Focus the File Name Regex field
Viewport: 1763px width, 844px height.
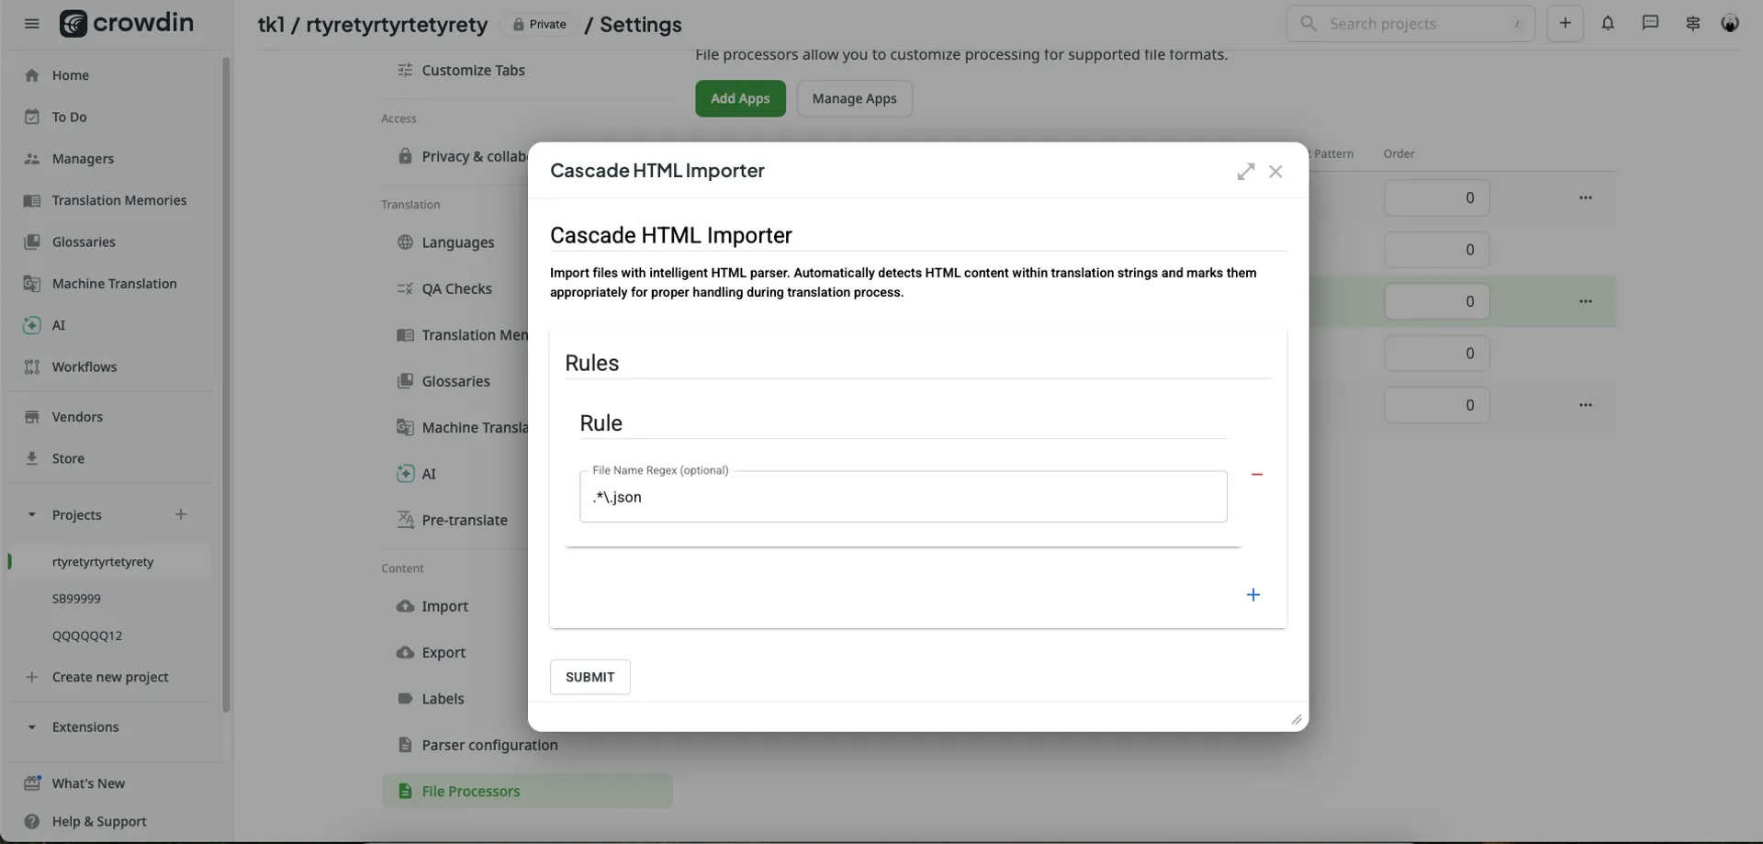pos(903,497)
